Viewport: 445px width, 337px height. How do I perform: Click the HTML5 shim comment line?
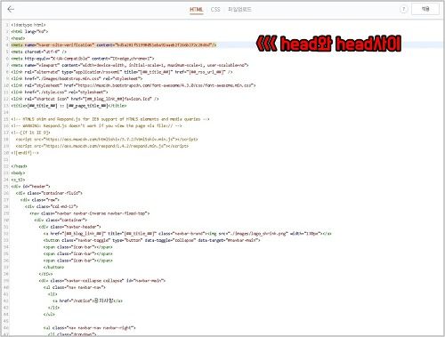coord(110,119)
